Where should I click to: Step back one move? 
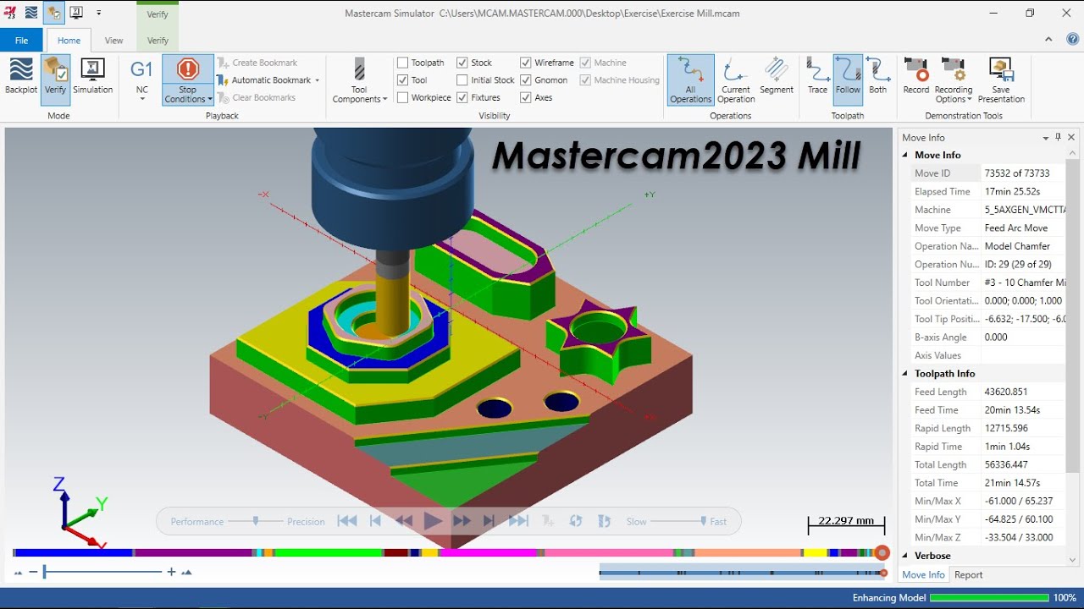pyautogui.click(x=375, y=521)
